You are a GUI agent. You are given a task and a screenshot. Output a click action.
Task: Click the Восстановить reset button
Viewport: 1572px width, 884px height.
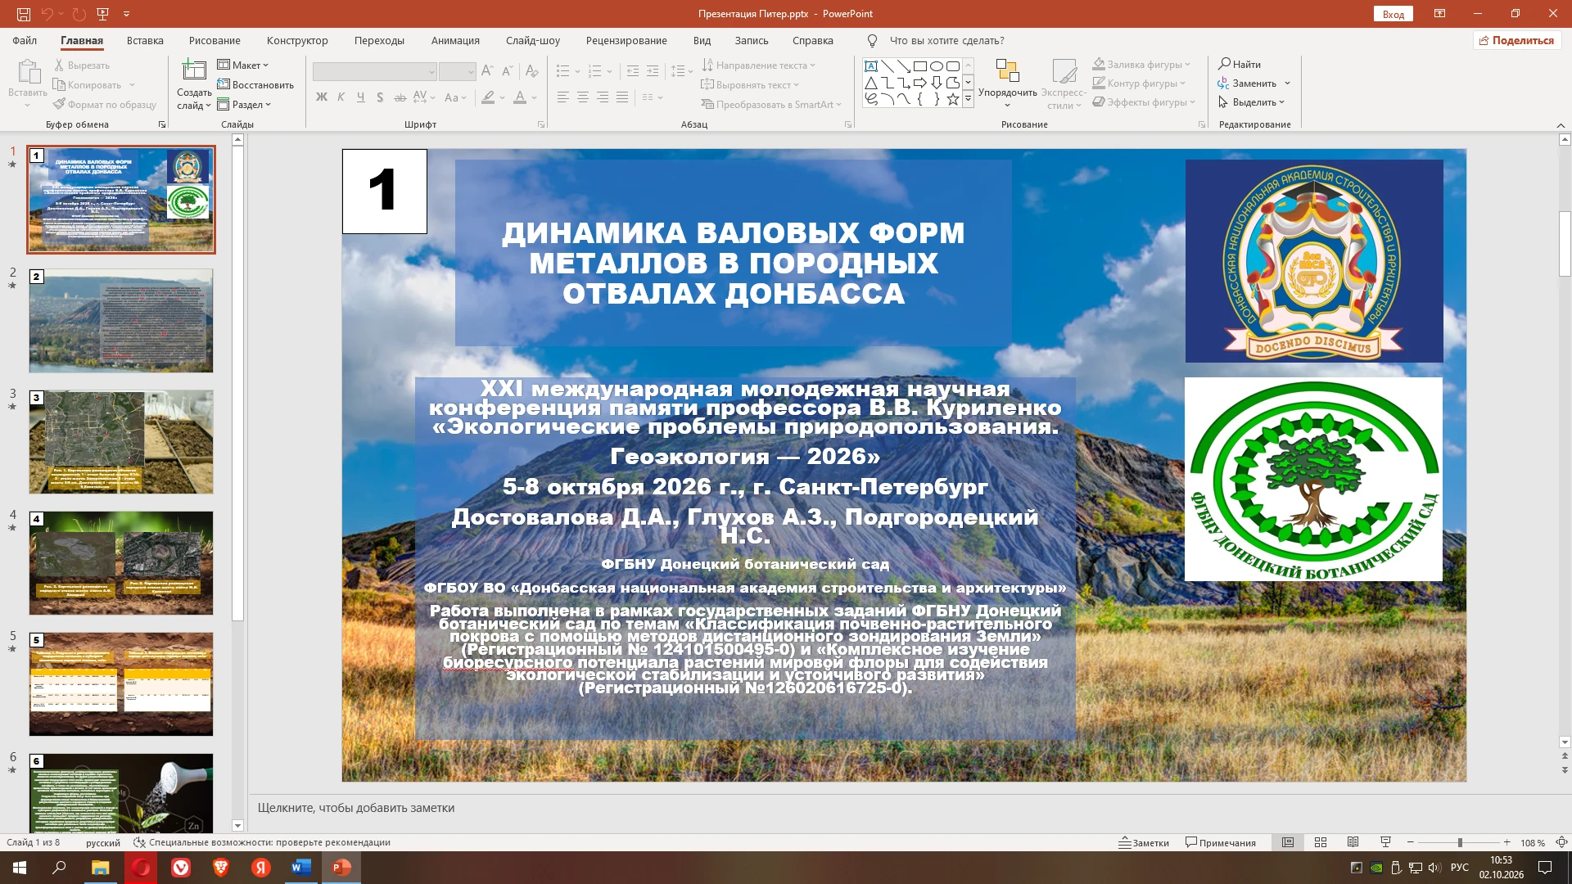pos(255,85)
